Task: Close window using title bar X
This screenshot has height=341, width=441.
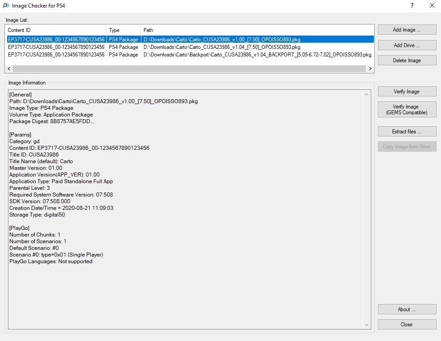Action: pos(432,6)
